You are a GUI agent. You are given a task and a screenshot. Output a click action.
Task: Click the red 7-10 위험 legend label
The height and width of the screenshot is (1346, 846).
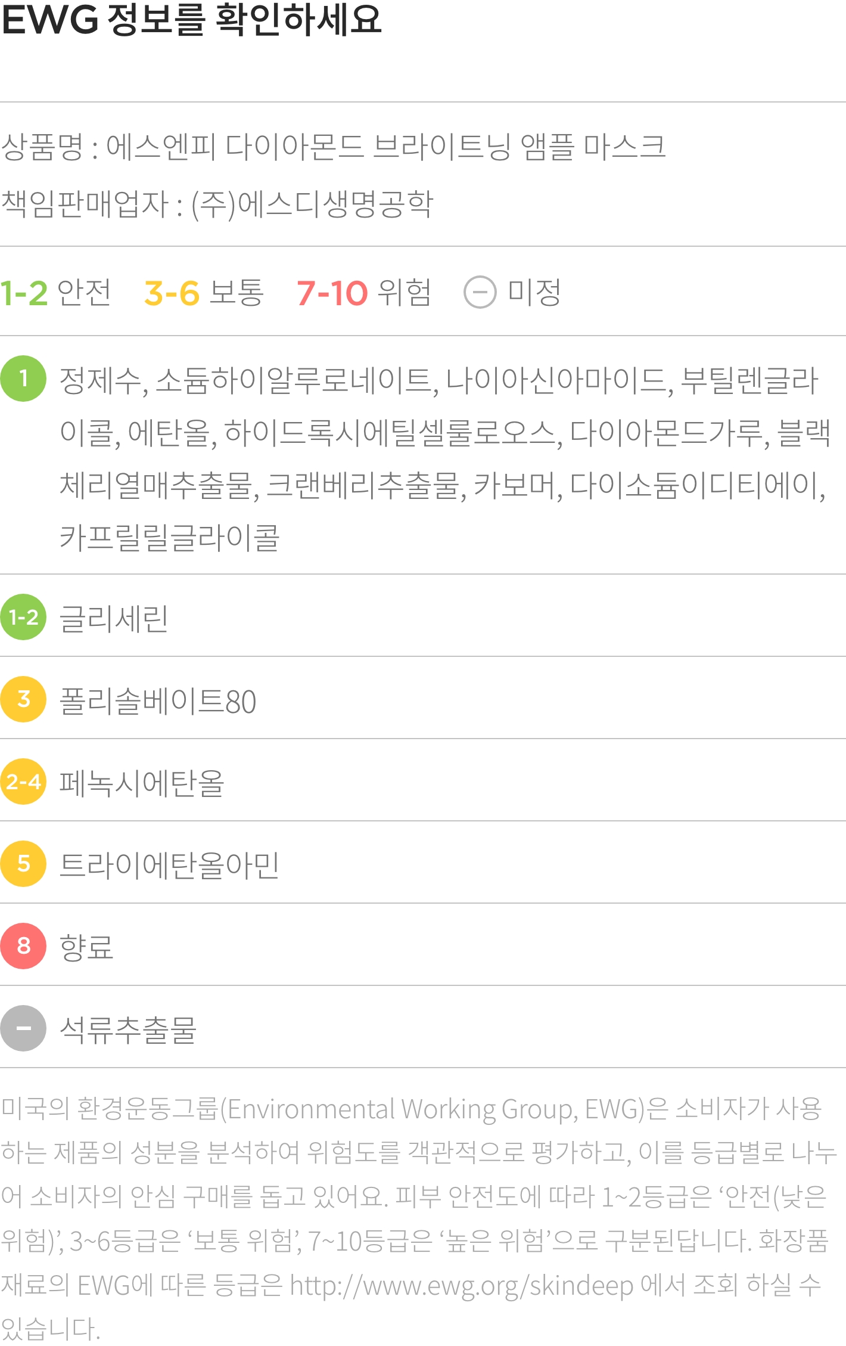(363, 293)
